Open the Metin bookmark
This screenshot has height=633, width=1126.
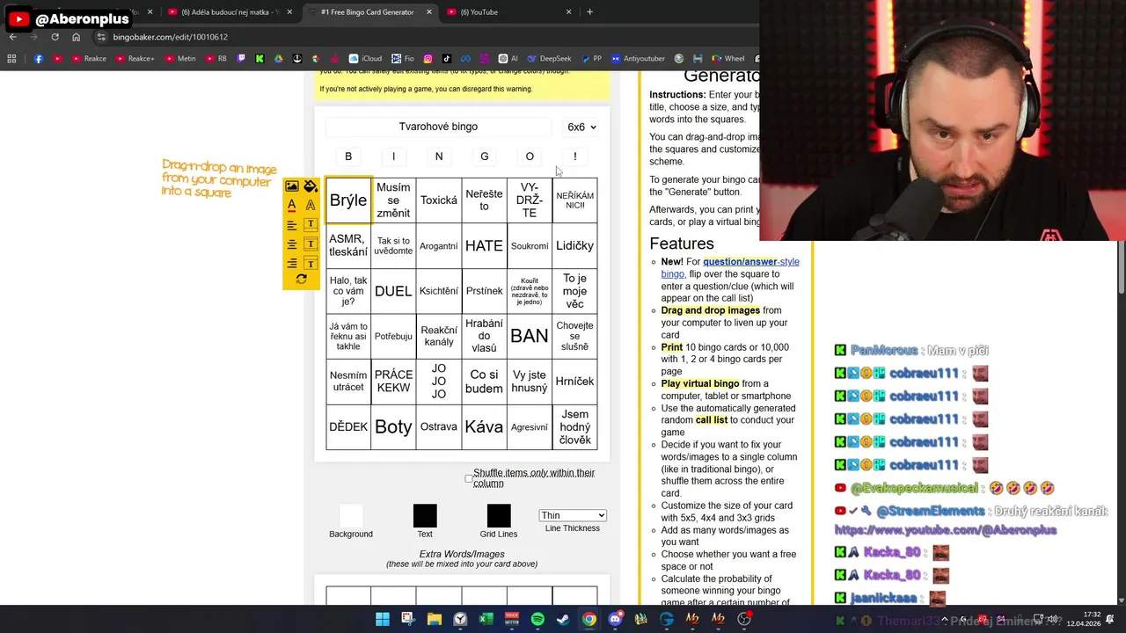(x=179, y=59)
